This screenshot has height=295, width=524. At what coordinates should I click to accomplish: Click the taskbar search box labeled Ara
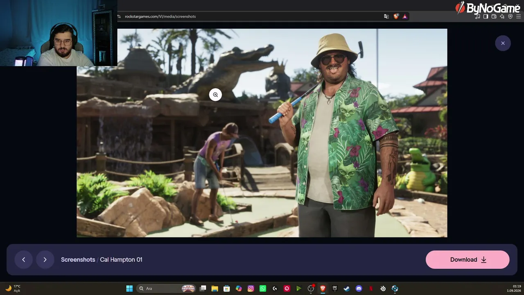(167, 288)
